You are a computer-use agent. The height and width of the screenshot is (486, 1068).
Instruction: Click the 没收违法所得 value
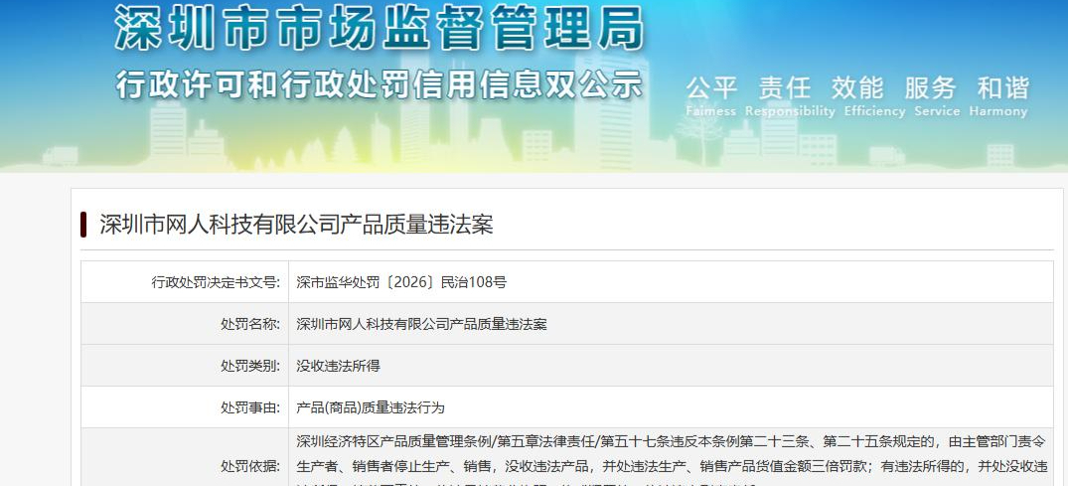338,366
